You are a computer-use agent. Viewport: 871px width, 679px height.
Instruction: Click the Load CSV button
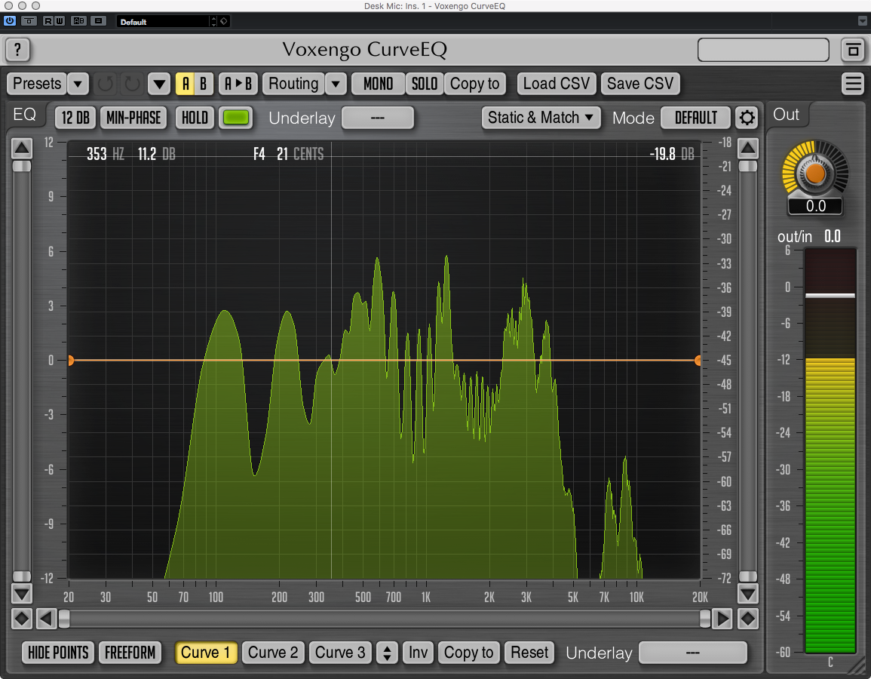click(557, 84)
